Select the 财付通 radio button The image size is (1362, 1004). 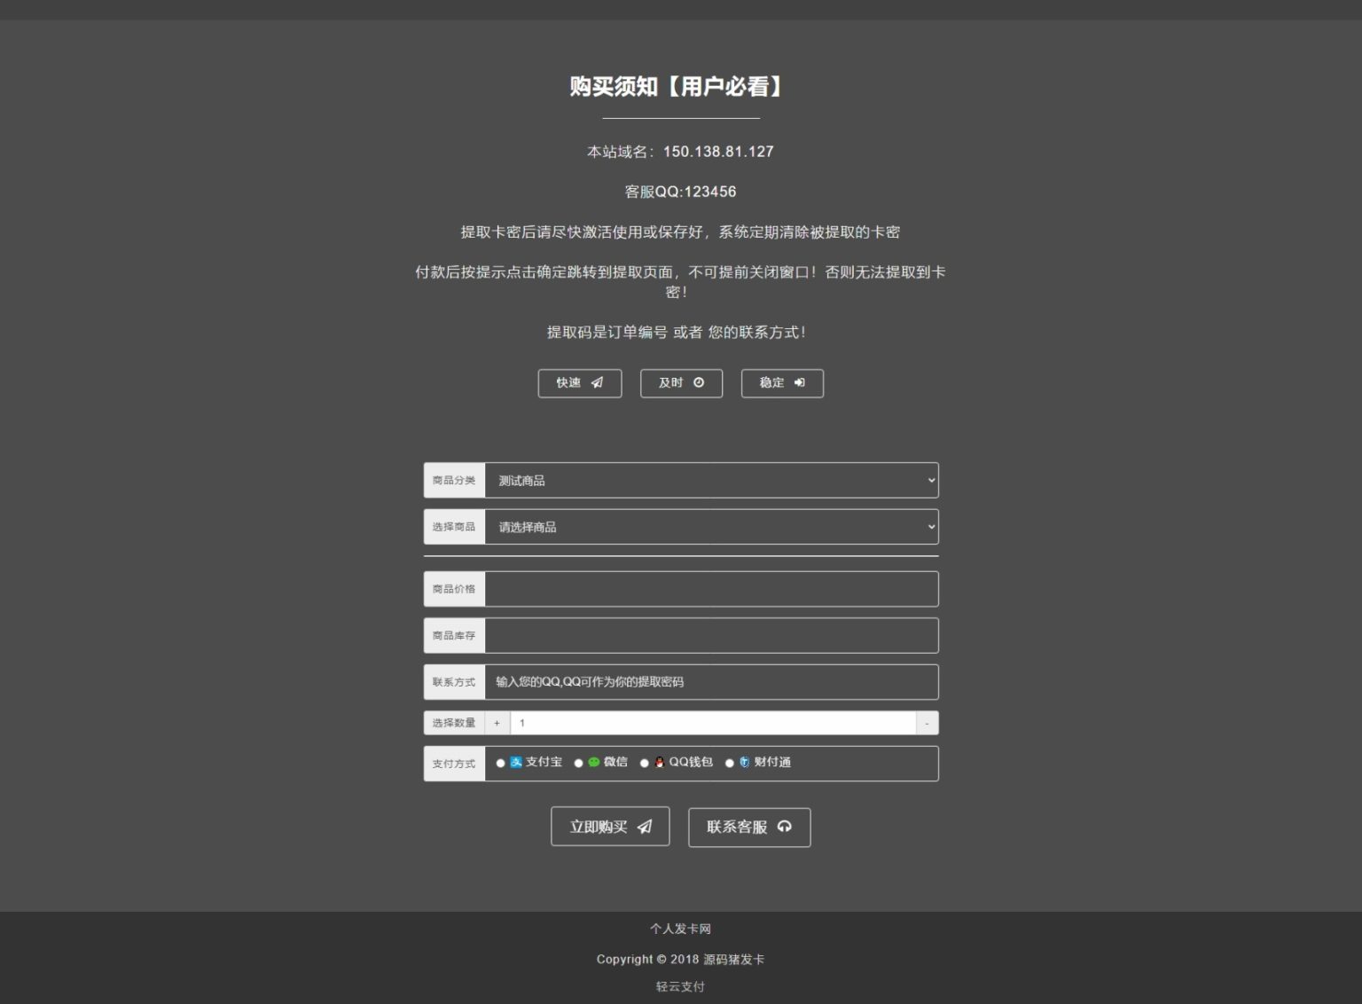(x=730, y=764)
